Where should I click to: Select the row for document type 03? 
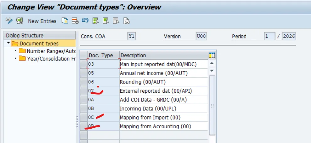pos(84,64)
